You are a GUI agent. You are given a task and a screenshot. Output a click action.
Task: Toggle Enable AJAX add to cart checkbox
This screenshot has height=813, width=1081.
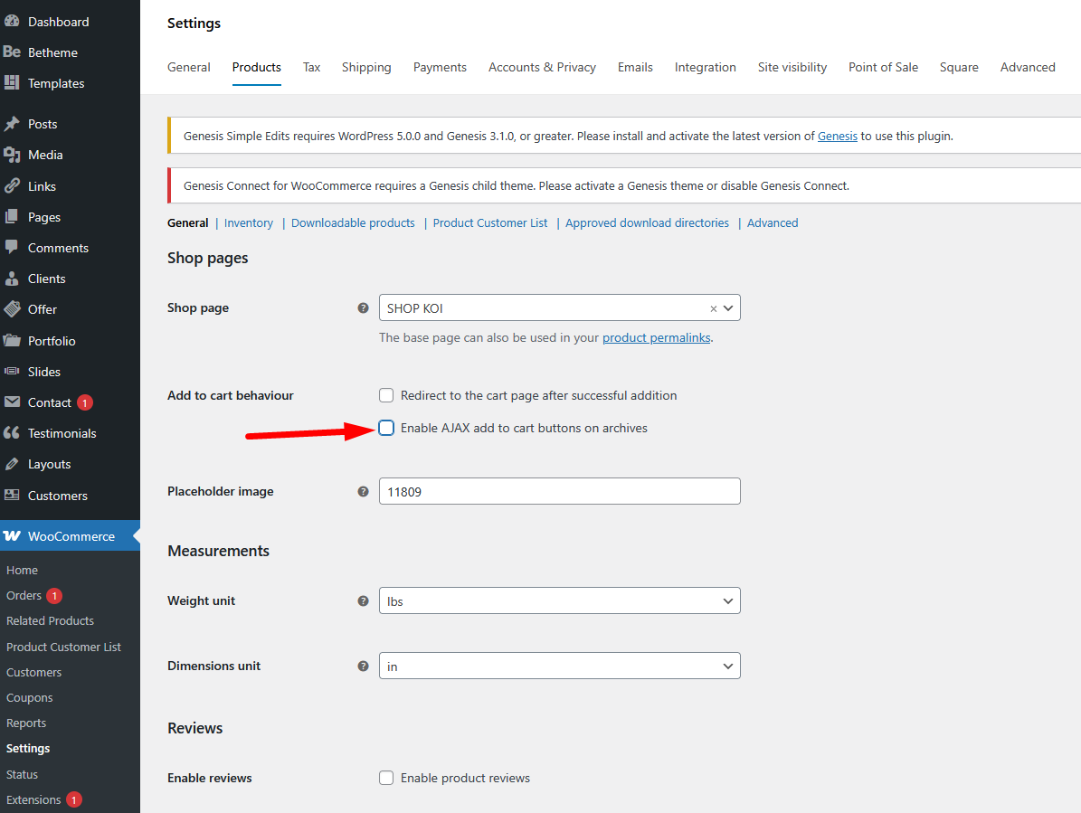[386, 428]
